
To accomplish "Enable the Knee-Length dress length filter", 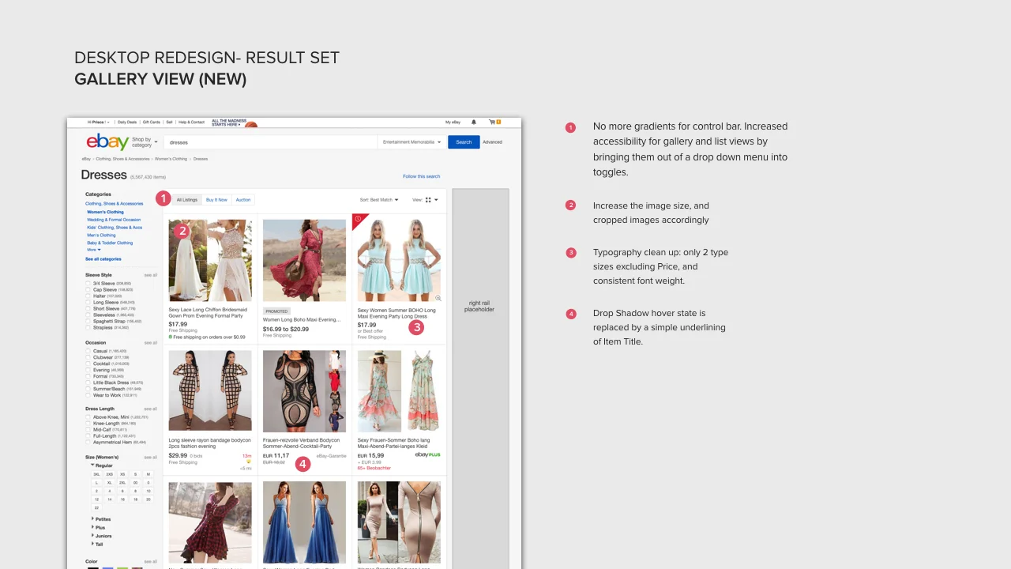I will (x=88, y=423).
